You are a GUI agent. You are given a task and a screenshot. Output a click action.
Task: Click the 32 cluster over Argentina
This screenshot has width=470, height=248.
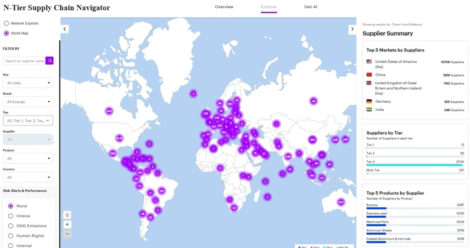point(151,217)
